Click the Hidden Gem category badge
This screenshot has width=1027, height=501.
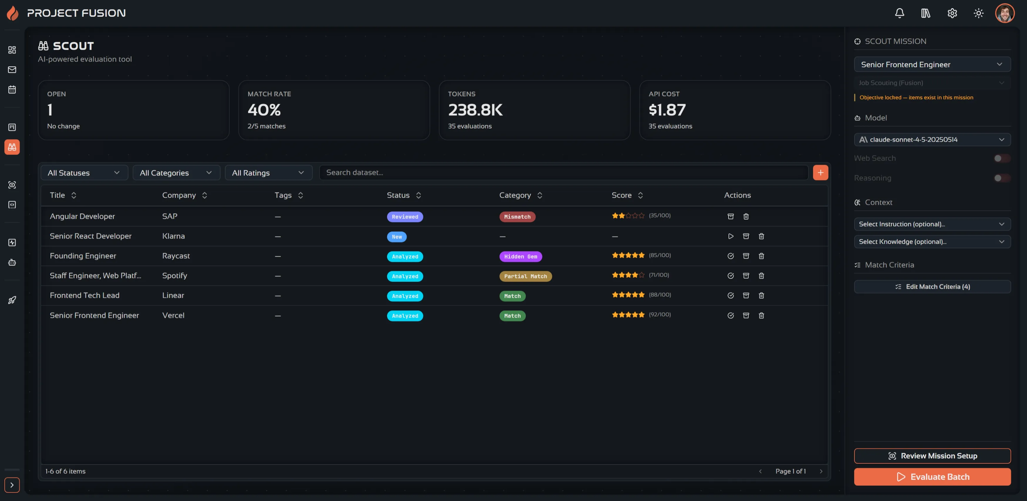tap(520, 256)
